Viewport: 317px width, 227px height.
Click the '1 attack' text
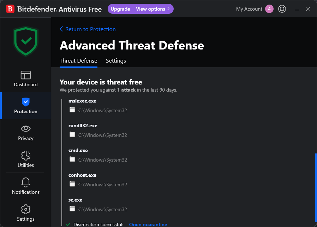[126, 90]
